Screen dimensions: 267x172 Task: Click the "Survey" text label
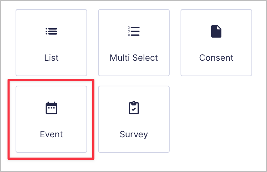[134, 134]
